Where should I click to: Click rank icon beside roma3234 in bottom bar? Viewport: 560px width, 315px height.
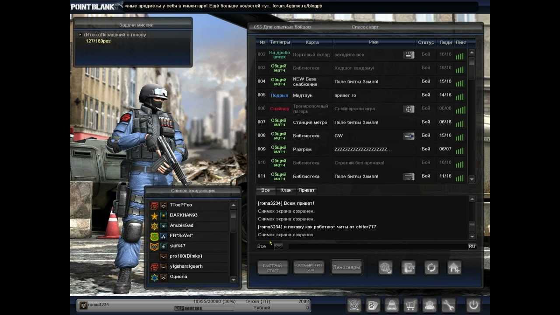84,305
